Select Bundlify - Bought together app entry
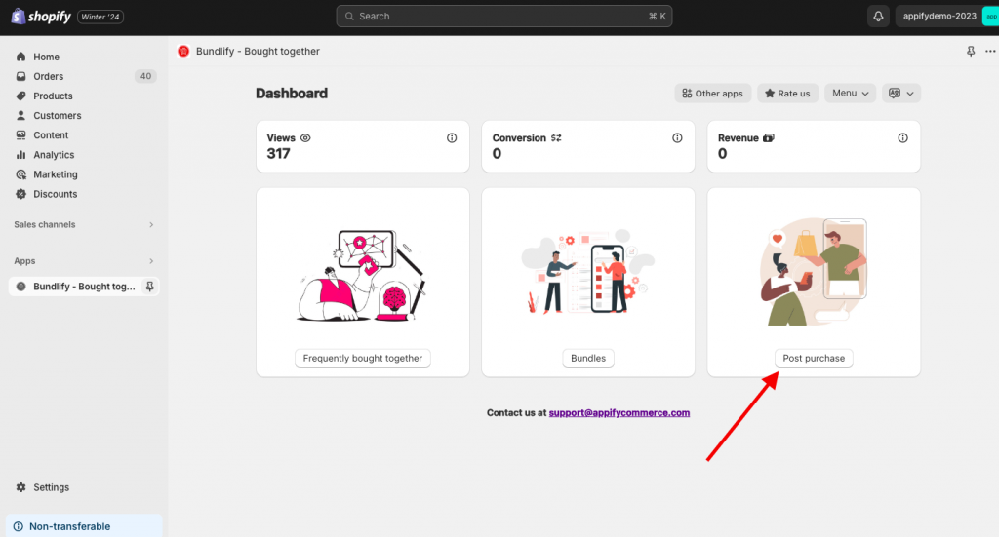This screenshot has width=999, height=537. click(x=84, y=287)
